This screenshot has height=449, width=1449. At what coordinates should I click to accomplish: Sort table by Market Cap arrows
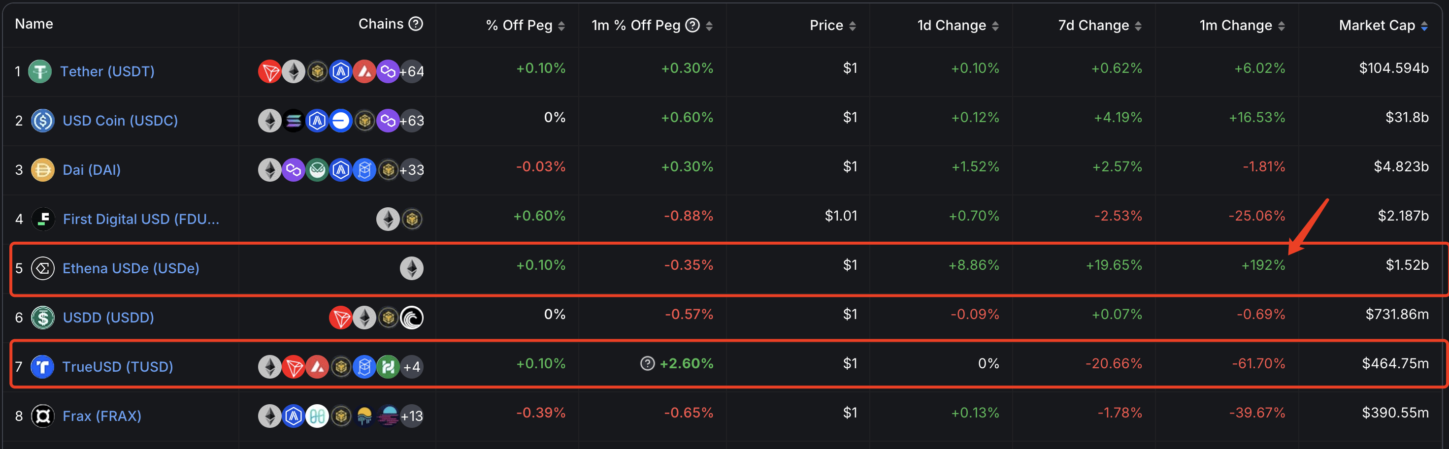tap(1424, 26)
